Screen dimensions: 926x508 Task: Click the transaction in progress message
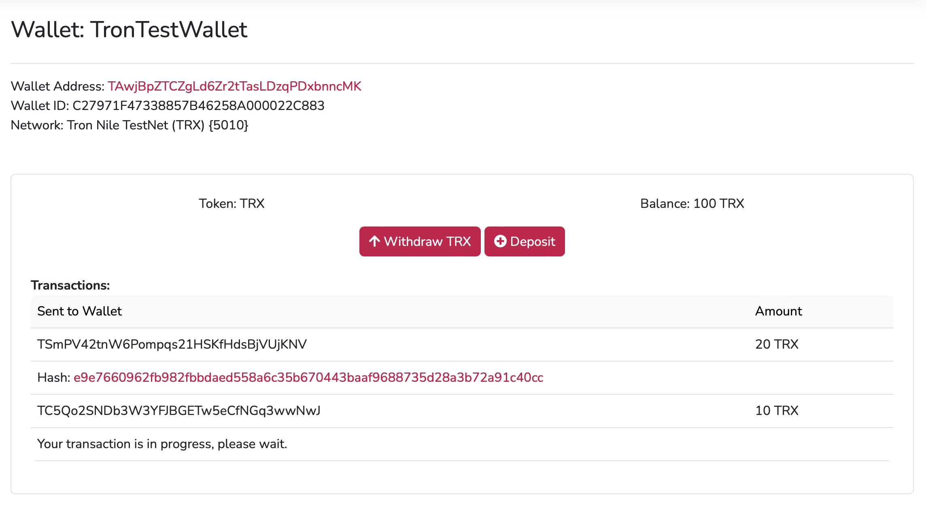pyautogui.click(x=162, y=444)
